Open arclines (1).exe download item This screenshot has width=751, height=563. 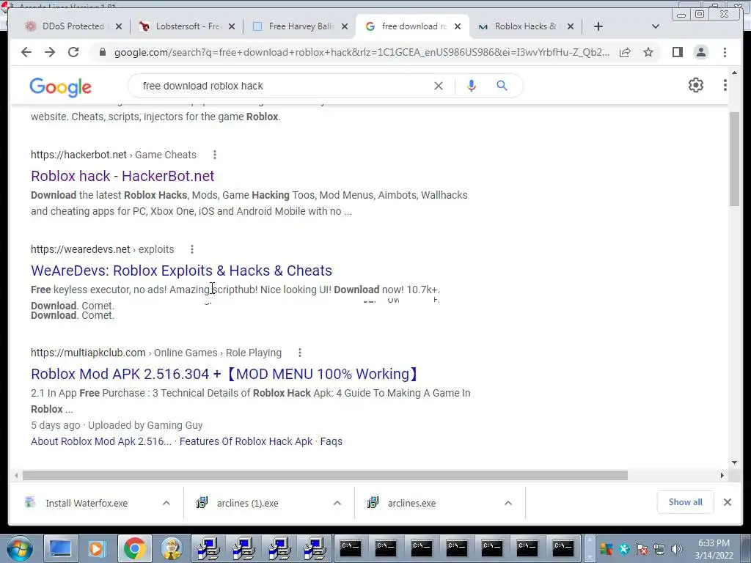[x=247, y=503]
